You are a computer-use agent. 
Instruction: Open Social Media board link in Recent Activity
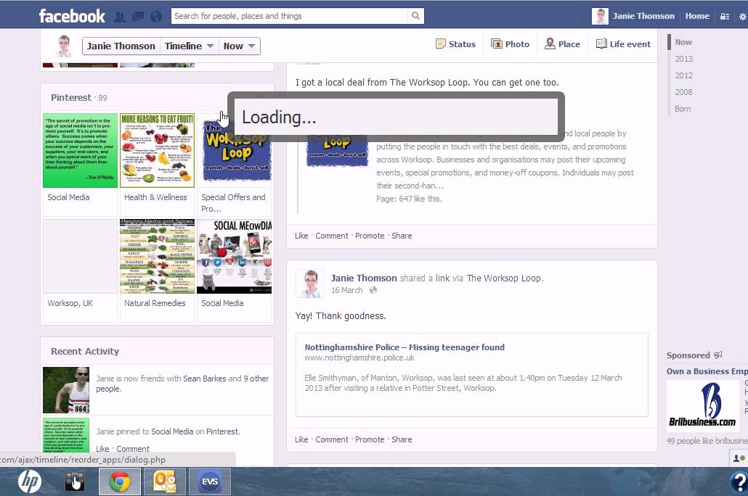172,431
